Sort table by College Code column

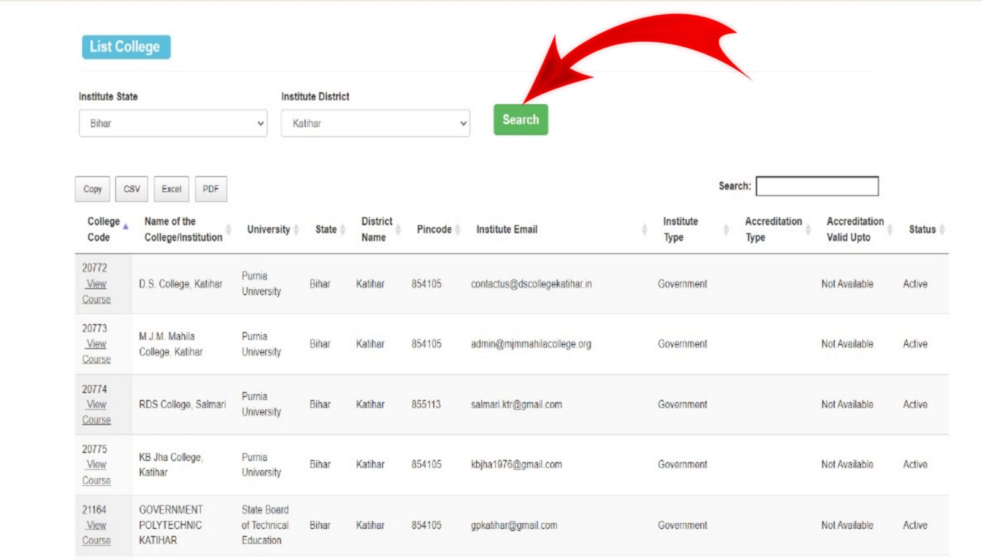pos(103,229)
